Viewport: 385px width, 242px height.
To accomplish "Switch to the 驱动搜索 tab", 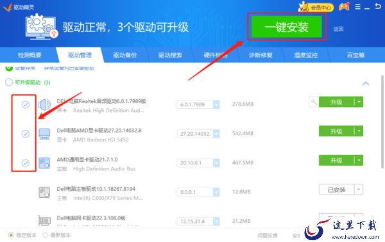I will 170,55.
